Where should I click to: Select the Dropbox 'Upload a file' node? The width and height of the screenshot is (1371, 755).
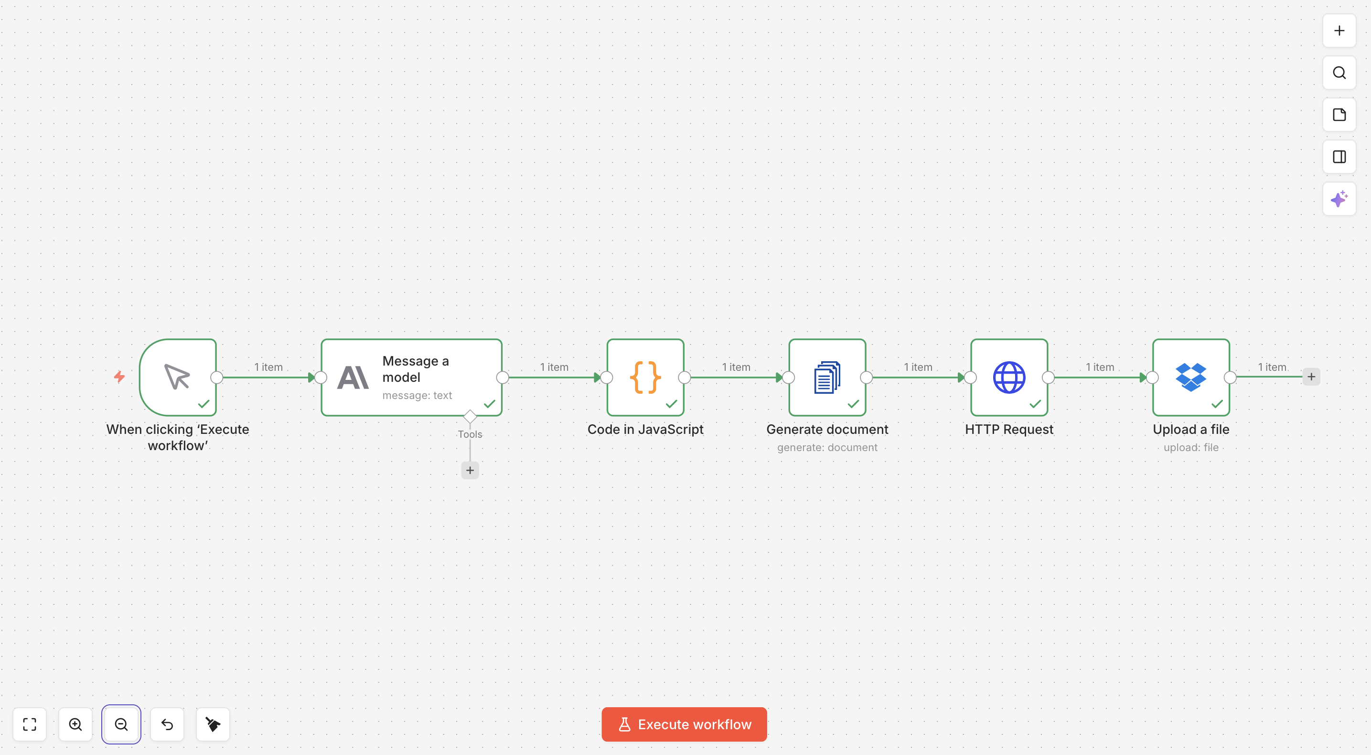tap(1190, 377)
